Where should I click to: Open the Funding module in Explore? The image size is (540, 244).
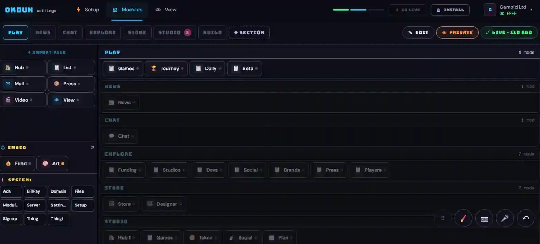click(x=123, y=170)
